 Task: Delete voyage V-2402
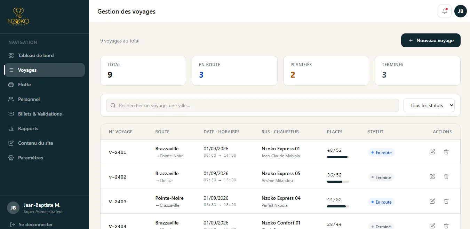pyautogui.click(x=446, y=176)
